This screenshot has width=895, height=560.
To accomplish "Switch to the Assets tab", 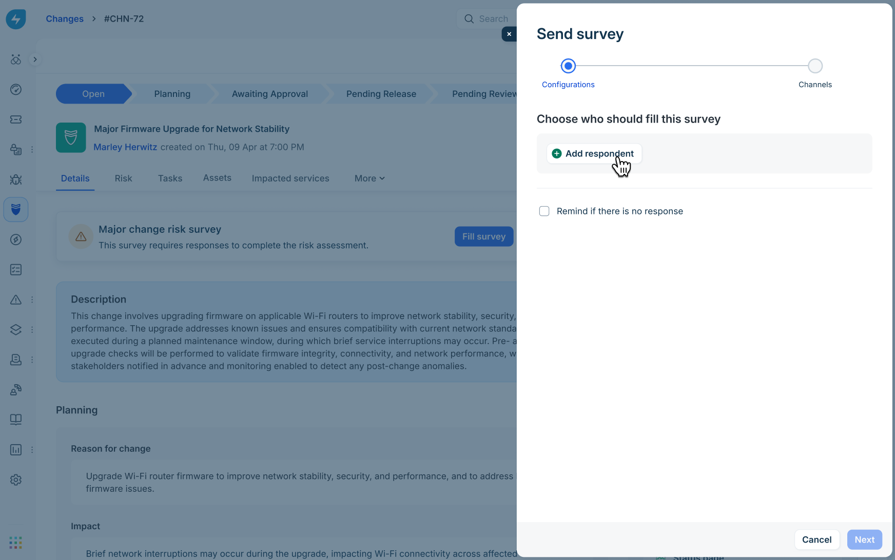I will 217,178.
